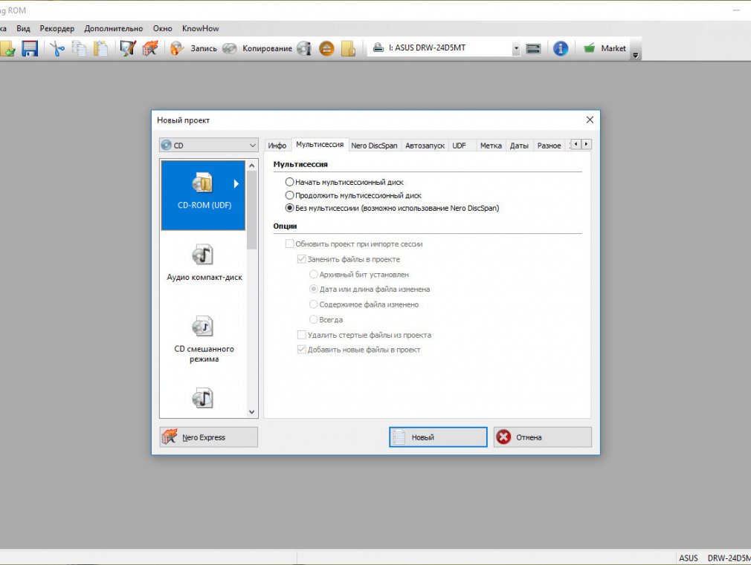Screen dimensions: 751x565
Task: Toggle Обновить проект при импорте сессии checkbox
Action: (x=289, y=244)
